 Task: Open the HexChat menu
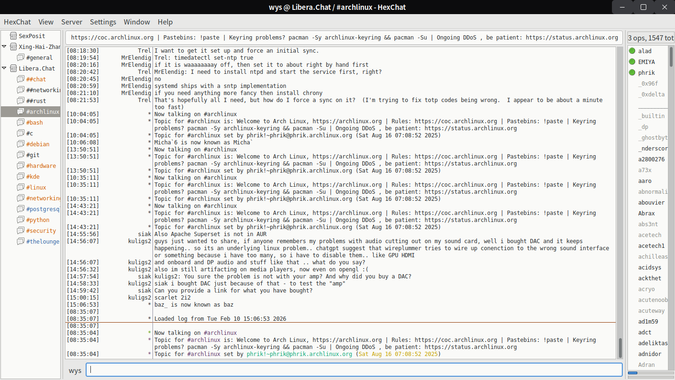(x=17, y=22)
